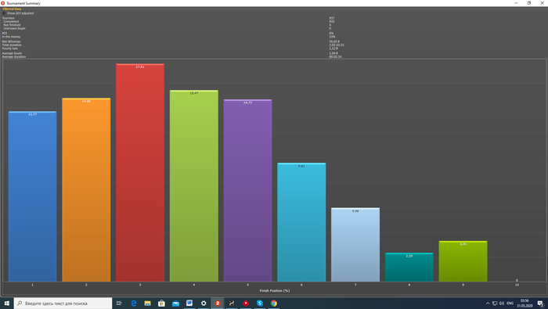Open the Mail app taskbar icon

click(175, 303)
